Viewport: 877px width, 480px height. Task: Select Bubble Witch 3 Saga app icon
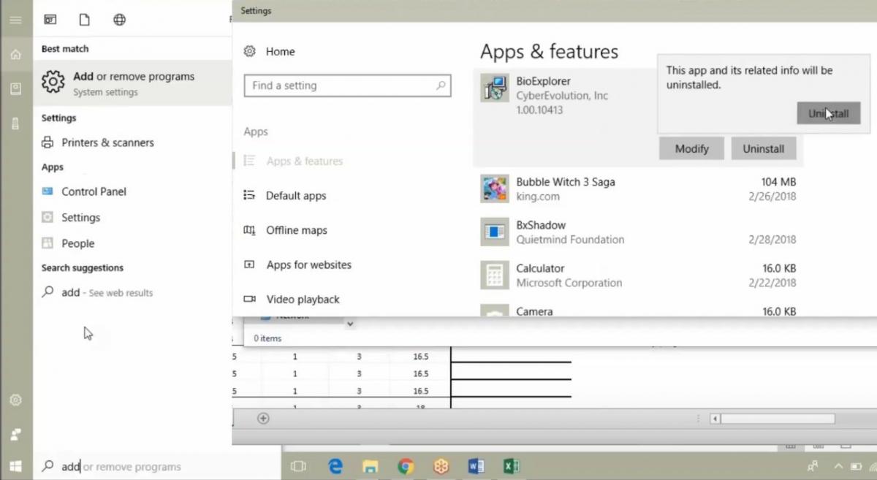495,188
